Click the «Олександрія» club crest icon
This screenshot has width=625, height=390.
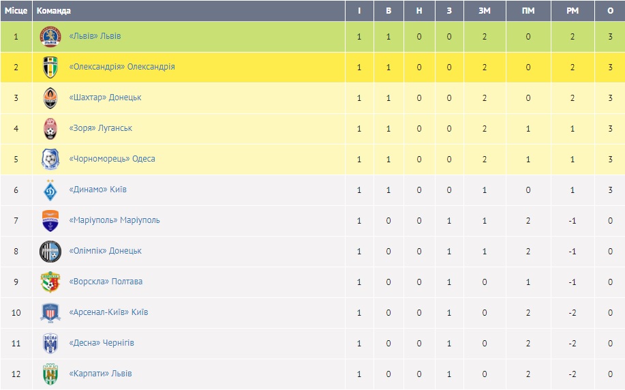coord(50,67)
